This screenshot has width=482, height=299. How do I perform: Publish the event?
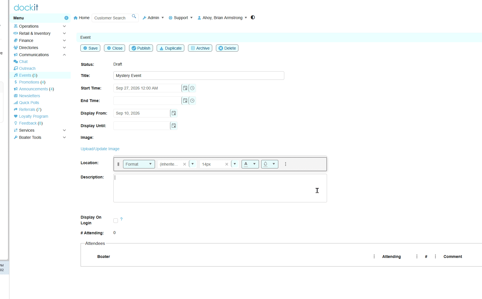[x=141, y=48]
